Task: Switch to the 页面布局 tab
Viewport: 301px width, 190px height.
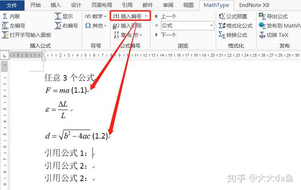Action: [102, 5]
